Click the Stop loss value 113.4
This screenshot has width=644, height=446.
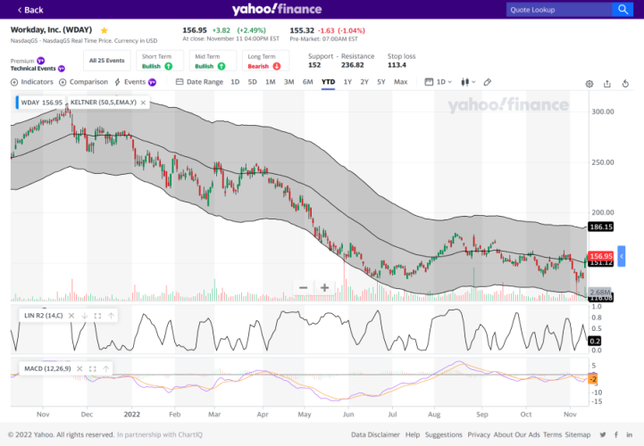click(x=397, y=65)
